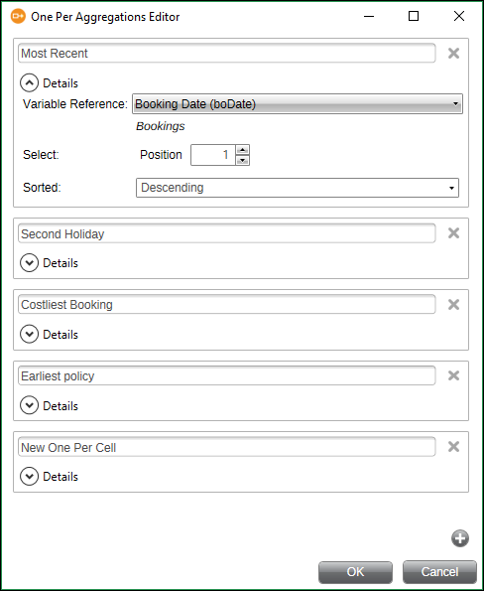The image size is (484, 591).
Task: Click the Earliest policy name field
Action: pyautogui.click(x=227, y=375)
